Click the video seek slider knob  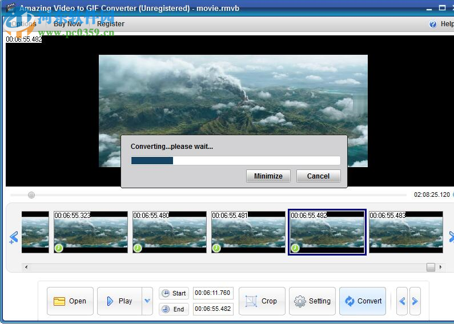point(31,195)
